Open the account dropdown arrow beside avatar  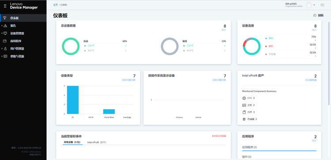[314, 5]
